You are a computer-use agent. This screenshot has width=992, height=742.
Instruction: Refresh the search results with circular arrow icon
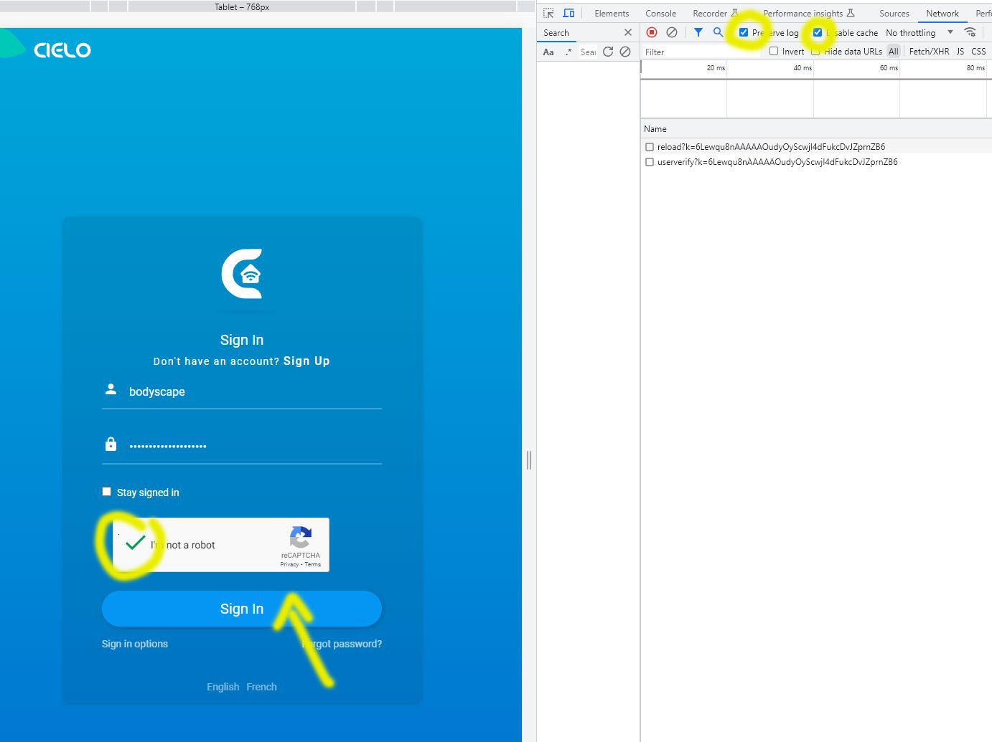coord(608,52)
